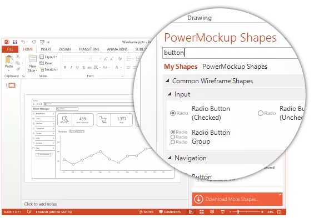Open COMMENTS pane from status bar
The width and height of the screenshot is (319, 218).
170,212
